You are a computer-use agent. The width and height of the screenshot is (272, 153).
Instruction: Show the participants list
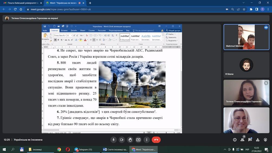242,140
